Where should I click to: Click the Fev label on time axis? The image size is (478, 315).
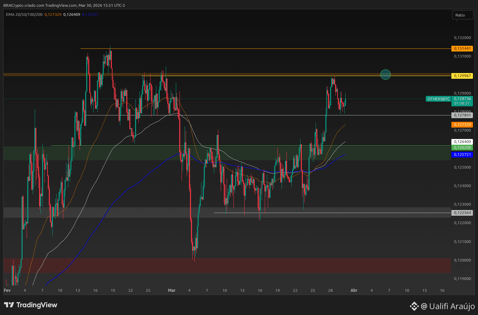click(x=7, y=290)
